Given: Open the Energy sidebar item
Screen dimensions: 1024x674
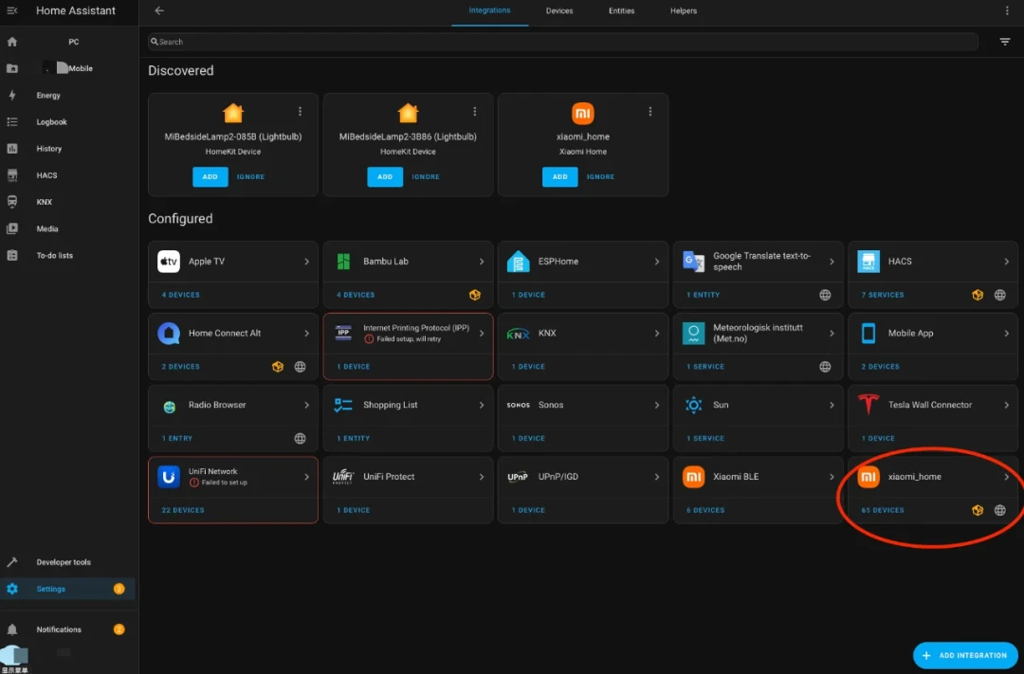Looking at the screenshot, I should coord(68,96).
